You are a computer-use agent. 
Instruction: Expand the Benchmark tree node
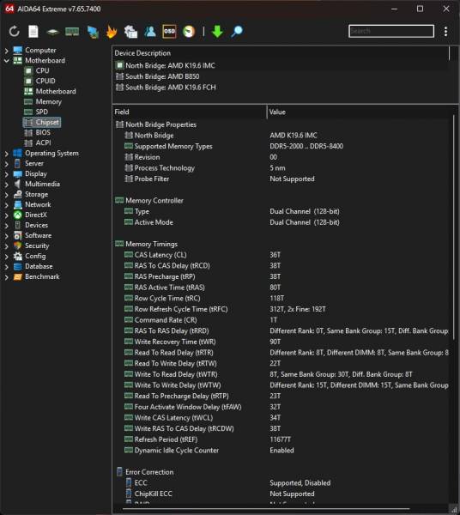6,277
